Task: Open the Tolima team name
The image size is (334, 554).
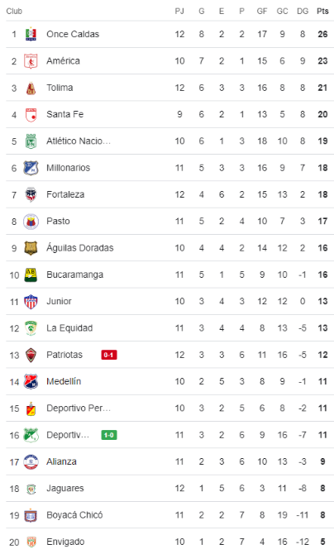Action: 60,88
